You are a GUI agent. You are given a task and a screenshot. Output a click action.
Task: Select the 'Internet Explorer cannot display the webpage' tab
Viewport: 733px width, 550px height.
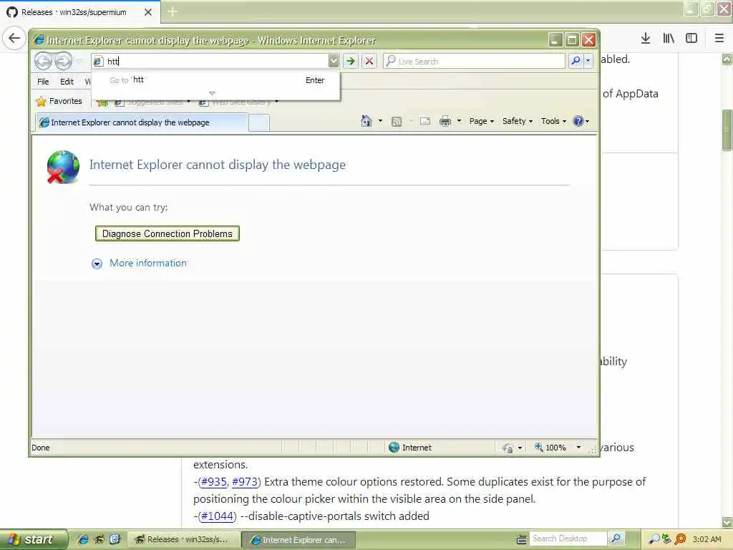[141, 122]
